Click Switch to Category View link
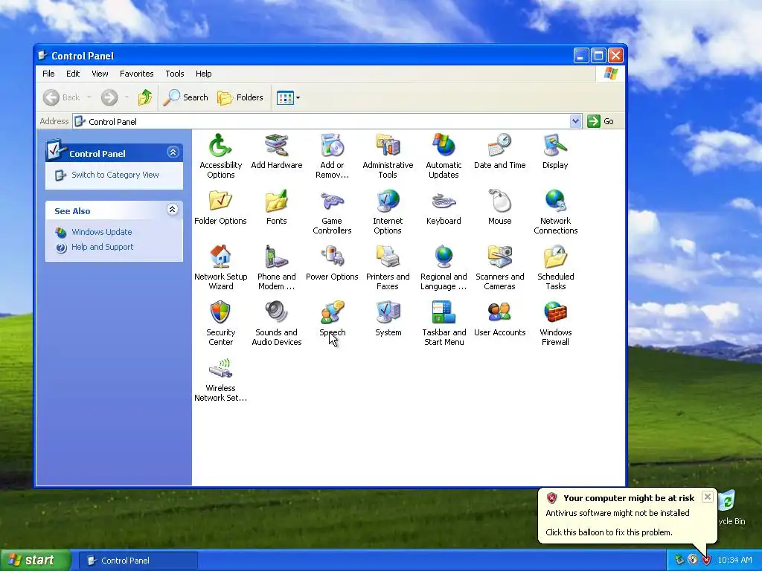The image size is (762, 571). [x=115, y=175]
